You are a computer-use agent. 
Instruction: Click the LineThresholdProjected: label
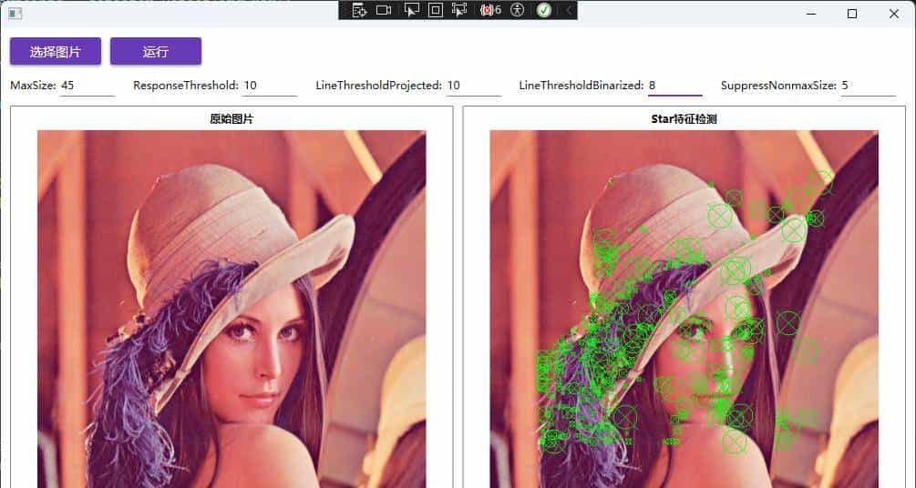(378, 86)
